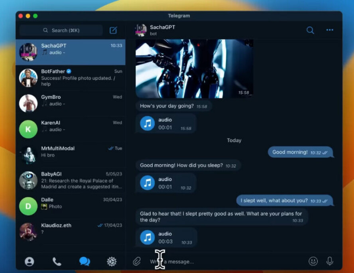Open the MrMultiModal chat
This screenshot has height=273, width=354.
click(71, 155)
